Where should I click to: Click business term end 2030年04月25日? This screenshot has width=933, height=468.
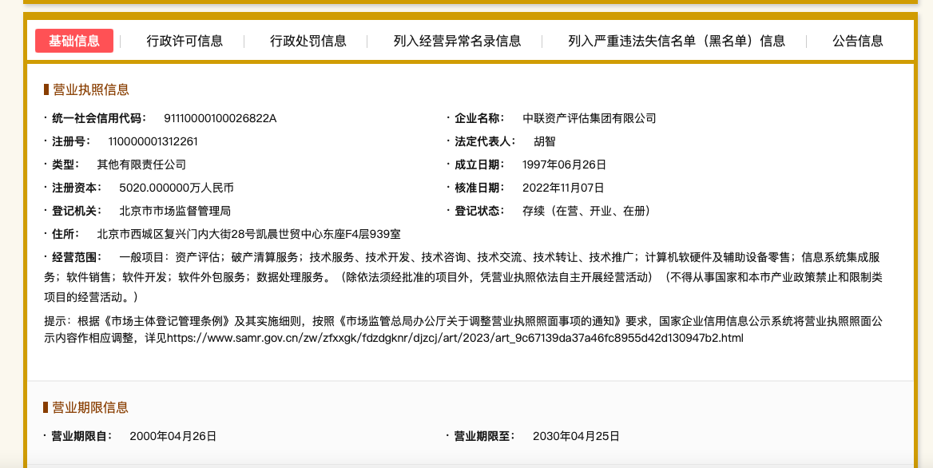click(x=576, y=436)
